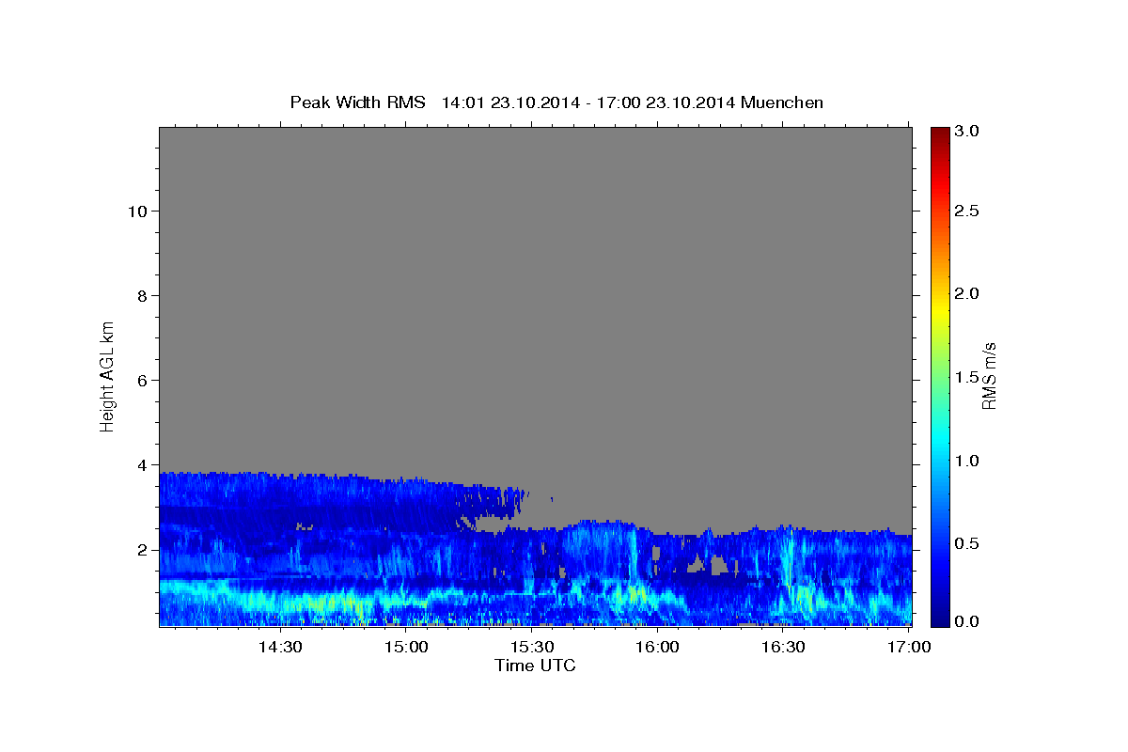Click the 16:30 time tick label
The height and width of the screenshot is (752, 1128).
[783, 648]
